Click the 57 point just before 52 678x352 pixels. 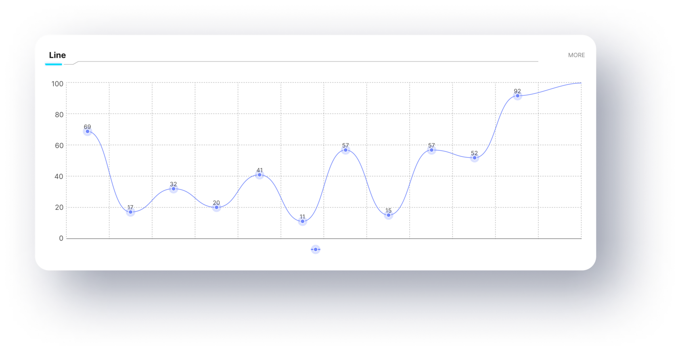click(x=431, y=150)
